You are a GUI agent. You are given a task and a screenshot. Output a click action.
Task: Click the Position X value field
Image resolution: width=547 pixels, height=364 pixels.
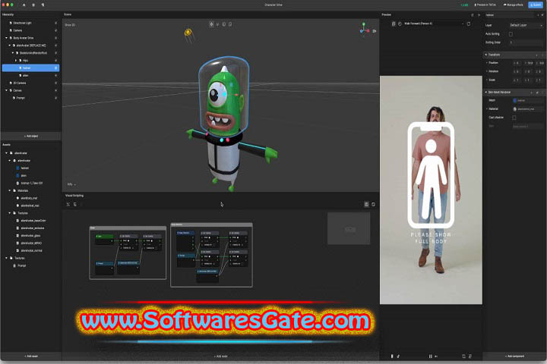point(517,63)
